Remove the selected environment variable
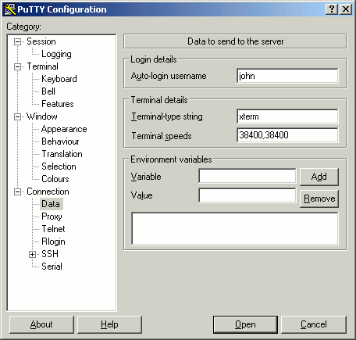Viewport: 356px width, 340px height. (x=319, y=199)
